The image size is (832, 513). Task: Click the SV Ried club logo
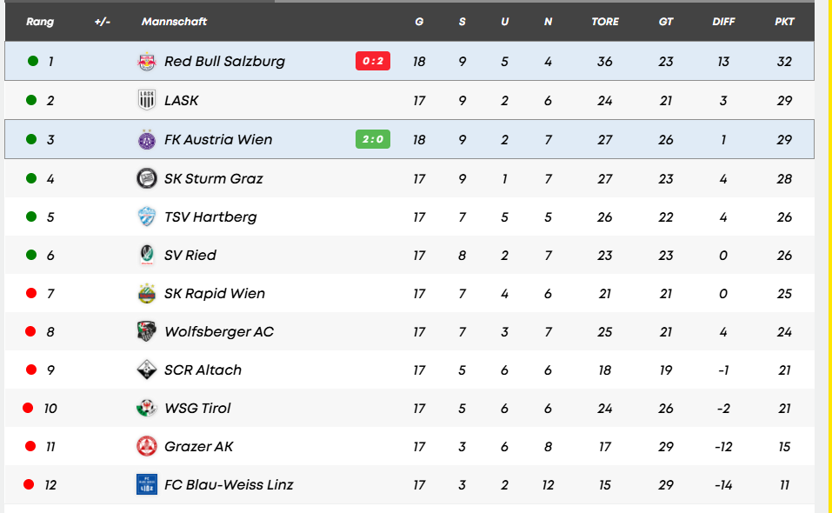[146, 255]
